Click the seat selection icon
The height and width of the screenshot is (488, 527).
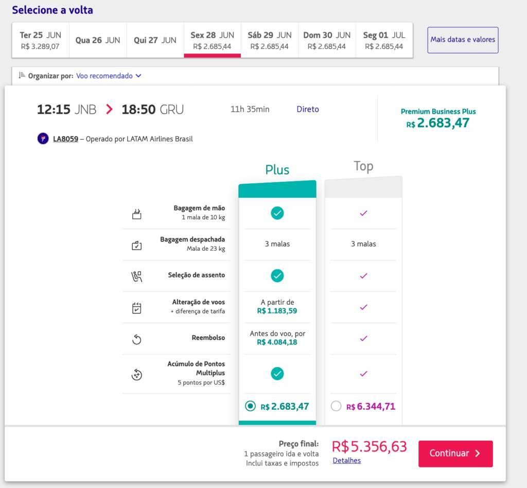point(136,276)
